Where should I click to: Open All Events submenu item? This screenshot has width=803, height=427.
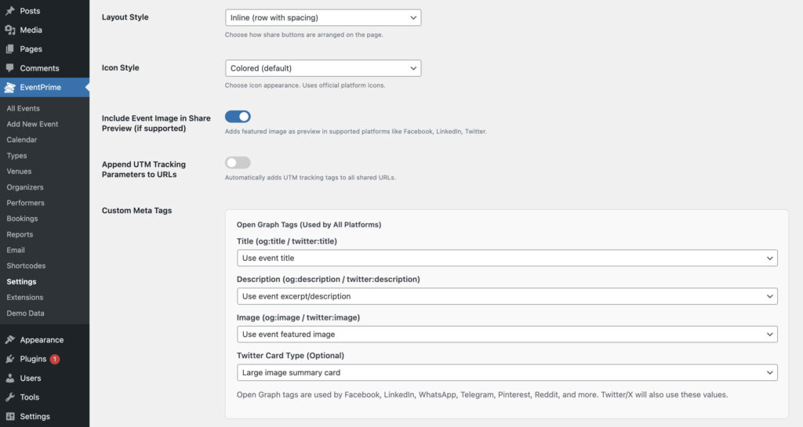[24, 108]
